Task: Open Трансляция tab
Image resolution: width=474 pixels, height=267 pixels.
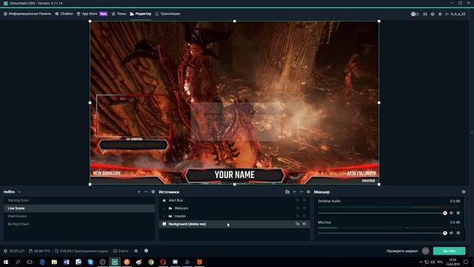Action: coord(168,14)
